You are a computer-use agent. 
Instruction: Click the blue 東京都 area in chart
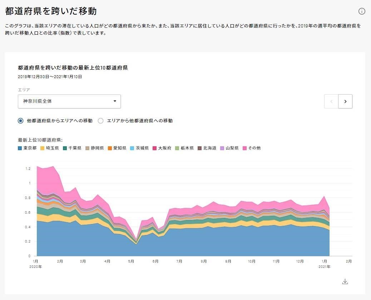(x=179, y=243)
